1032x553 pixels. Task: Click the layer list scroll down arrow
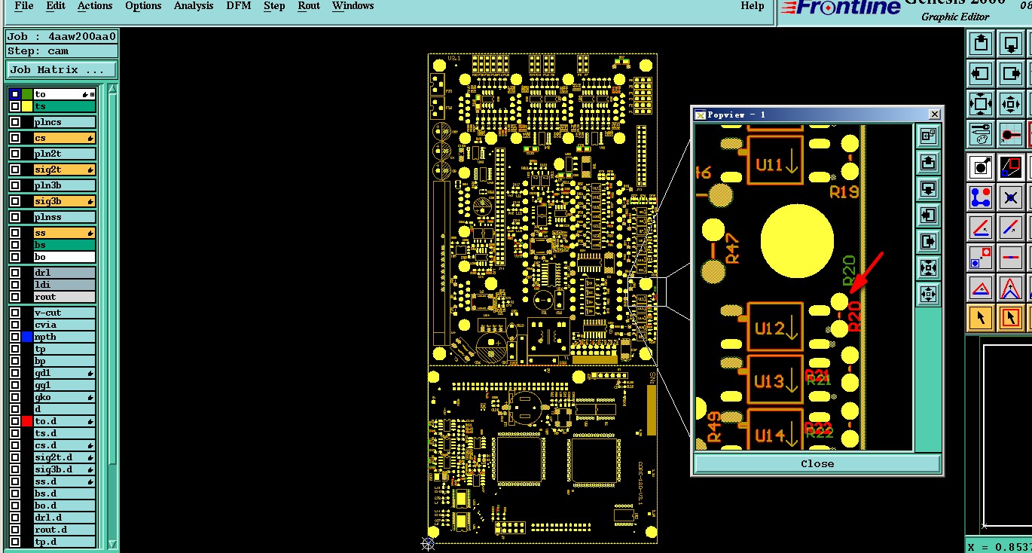(113, 543)
